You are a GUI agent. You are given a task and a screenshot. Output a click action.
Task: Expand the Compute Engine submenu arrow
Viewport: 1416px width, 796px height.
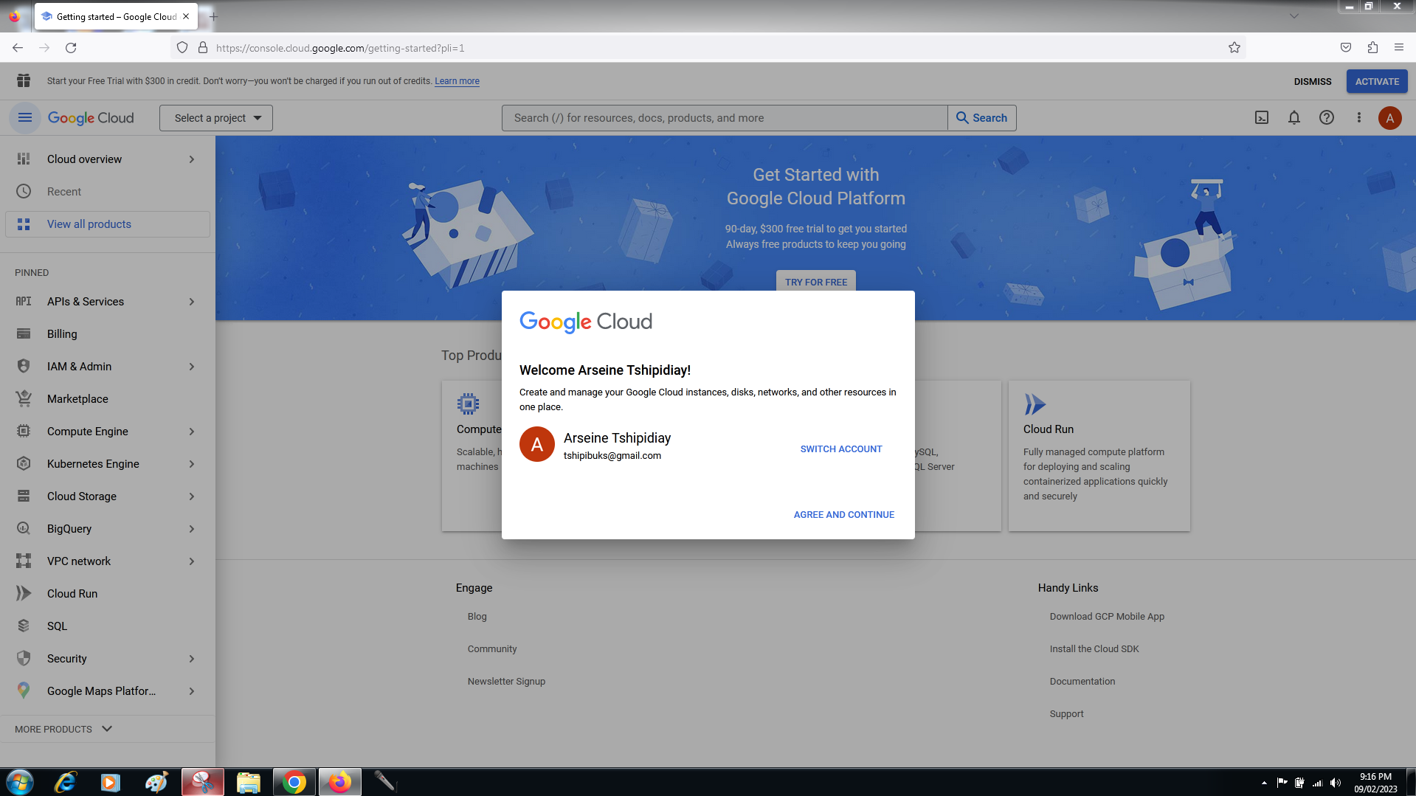click(x=192, y=432)
